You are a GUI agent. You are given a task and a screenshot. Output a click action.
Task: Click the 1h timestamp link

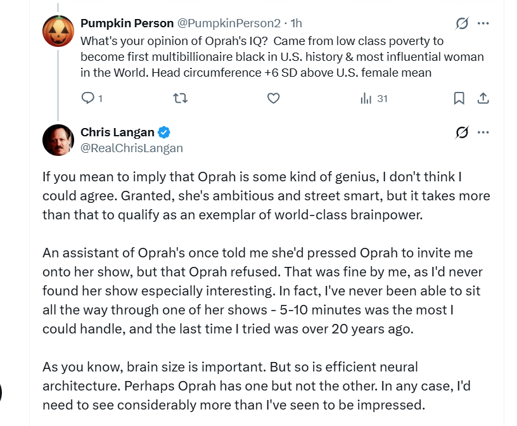point(296,23)
